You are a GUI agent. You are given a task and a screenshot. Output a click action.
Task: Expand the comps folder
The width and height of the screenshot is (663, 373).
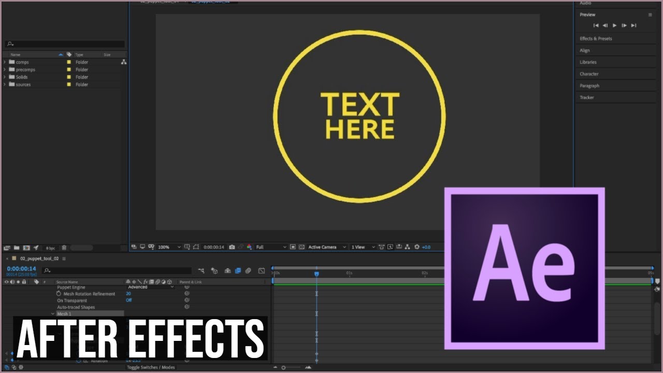5,62
